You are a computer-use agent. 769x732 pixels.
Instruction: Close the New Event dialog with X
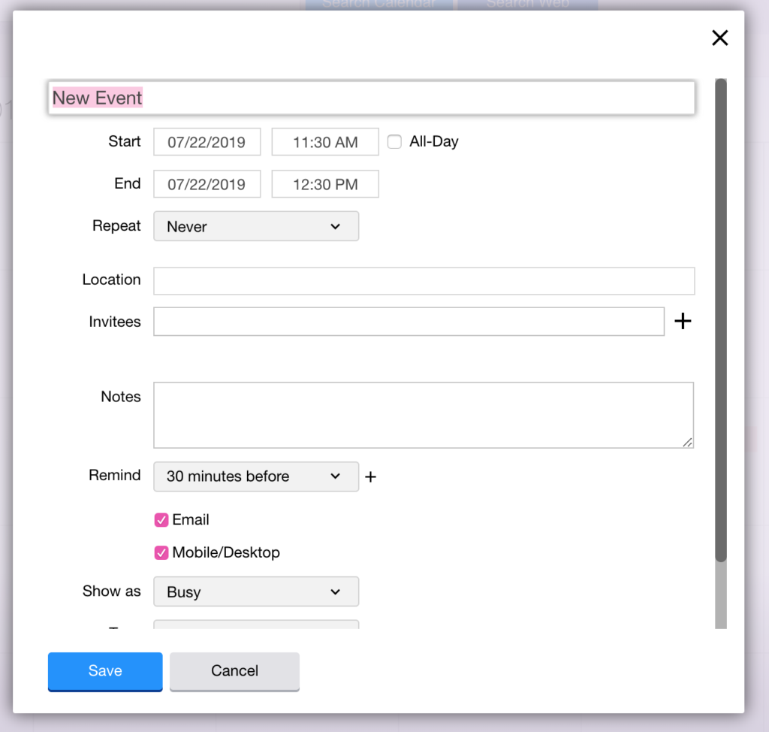[719, 38]
